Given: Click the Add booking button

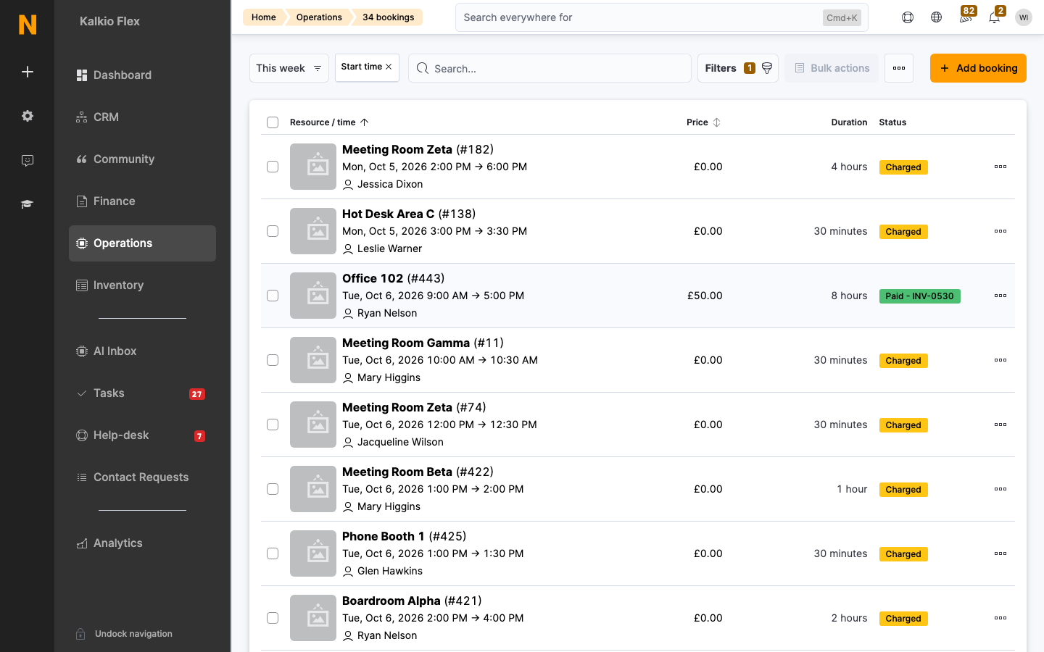Looking at the screenshot, I should point(978,68).
